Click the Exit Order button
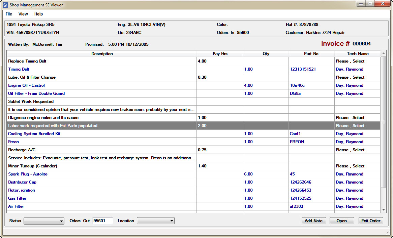The image size is (393, 238). [371, 221]
